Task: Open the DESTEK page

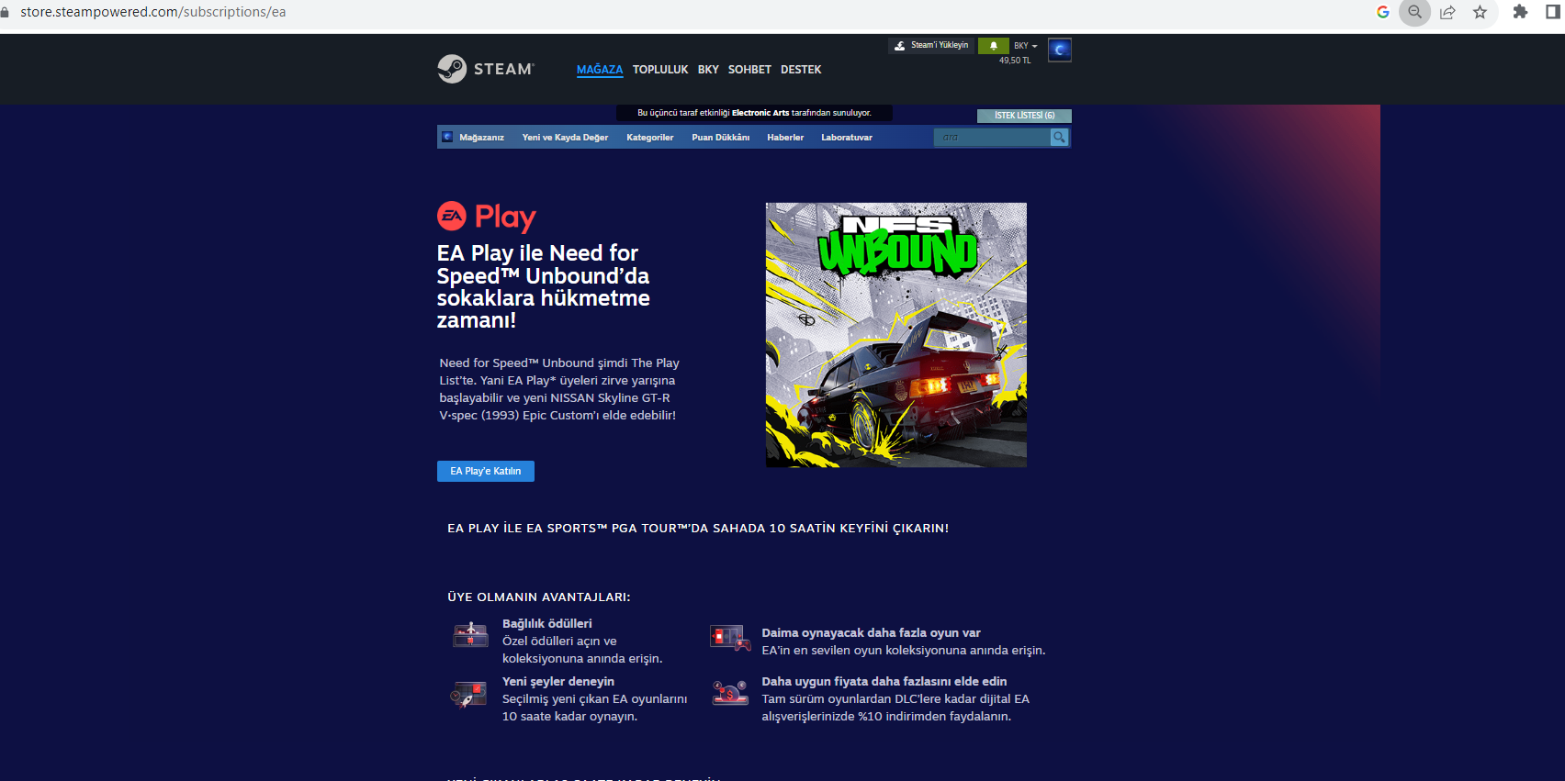Action: (801, 70)
